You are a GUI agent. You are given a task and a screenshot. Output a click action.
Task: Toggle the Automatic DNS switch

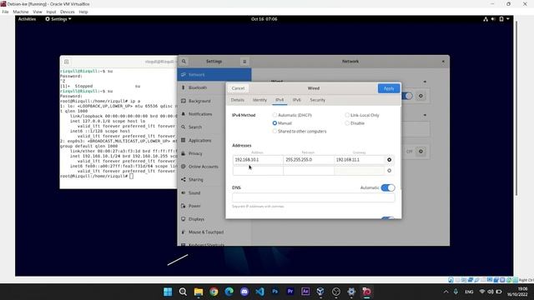click(388, 187)
